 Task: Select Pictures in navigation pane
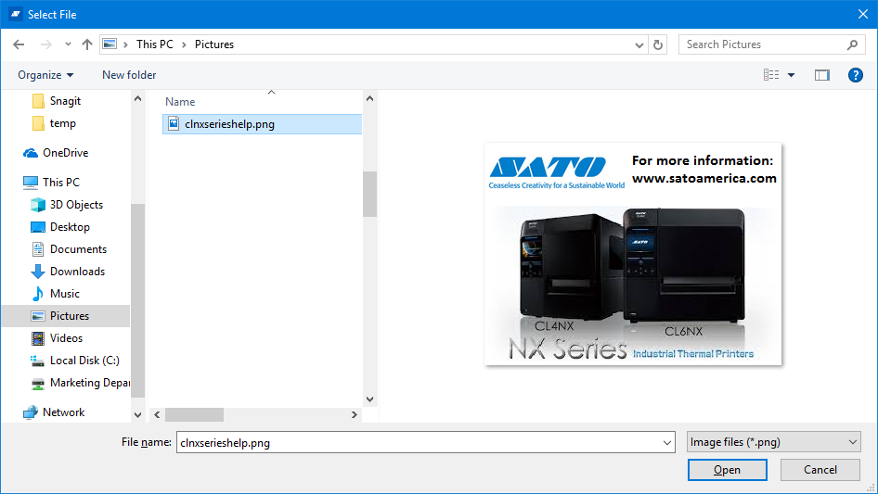(x=66, y=316)
